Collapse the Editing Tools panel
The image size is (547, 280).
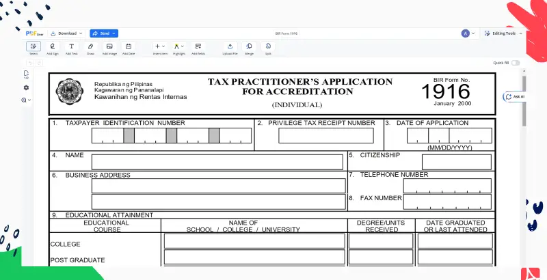coord(521,33)
